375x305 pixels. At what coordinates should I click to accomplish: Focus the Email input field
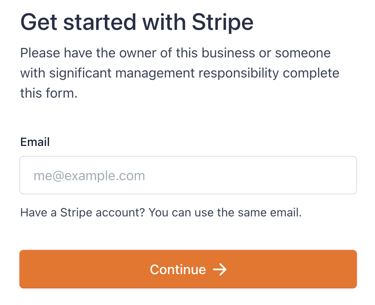(x=188, y=175)
